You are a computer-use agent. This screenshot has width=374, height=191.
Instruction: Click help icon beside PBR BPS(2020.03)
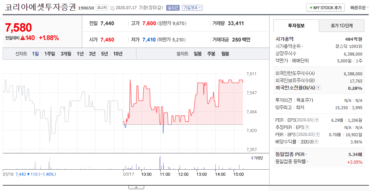coord(318,135)
